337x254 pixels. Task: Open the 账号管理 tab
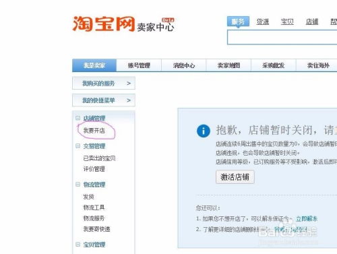[x=139, y=65]
